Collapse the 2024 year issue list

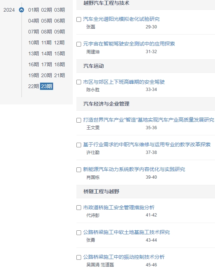(x=21, y=10)
